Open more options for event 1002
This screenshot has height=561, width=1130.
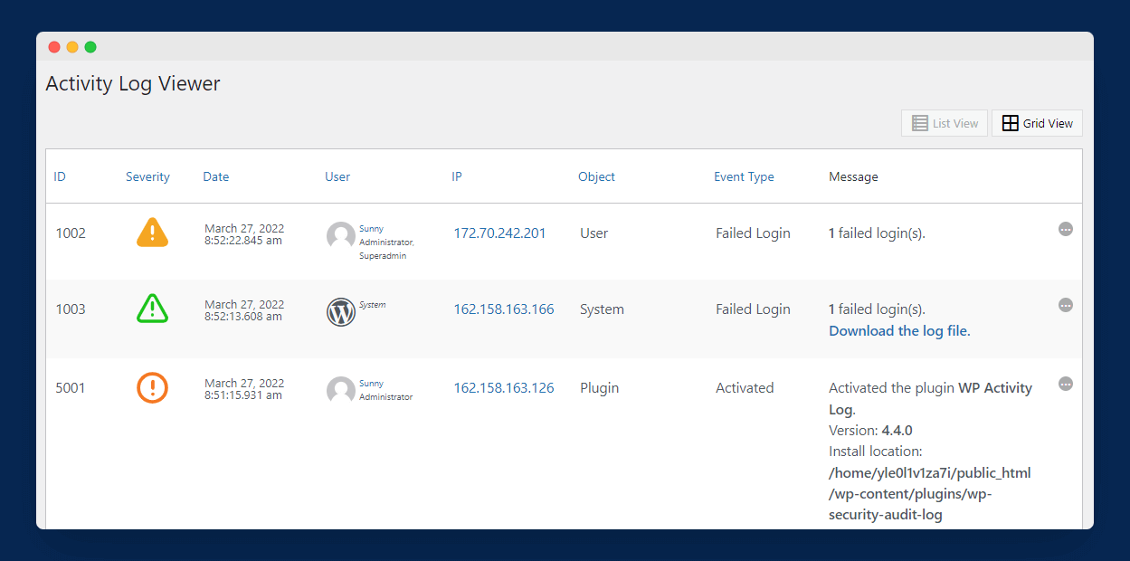(x=1066, y=230)
